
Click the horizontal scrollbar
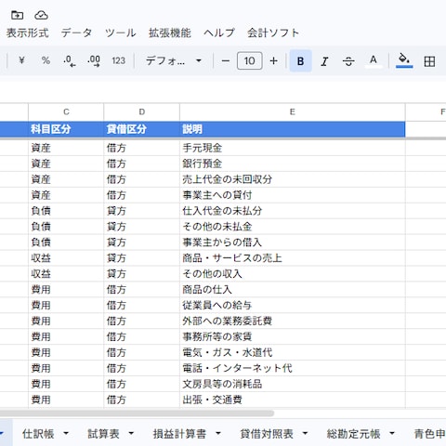click(x=137, y=413)
